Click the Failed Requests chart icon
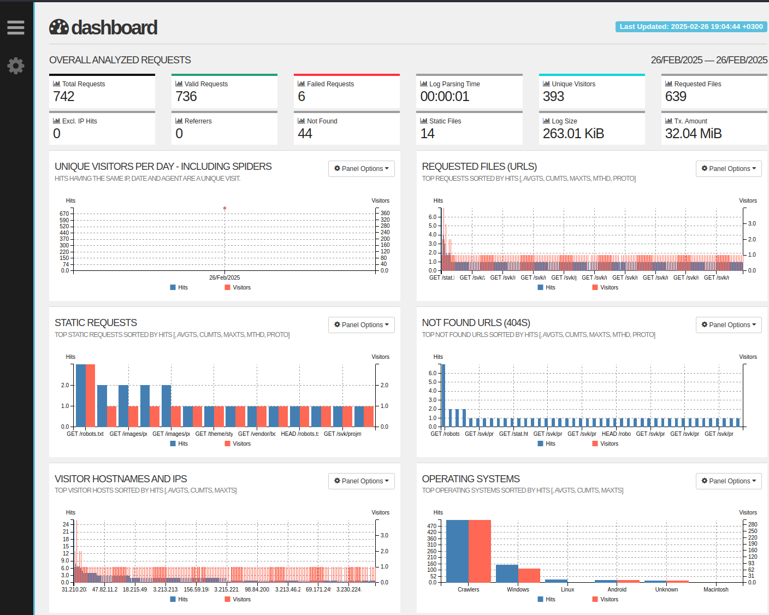 click(301, 84)
